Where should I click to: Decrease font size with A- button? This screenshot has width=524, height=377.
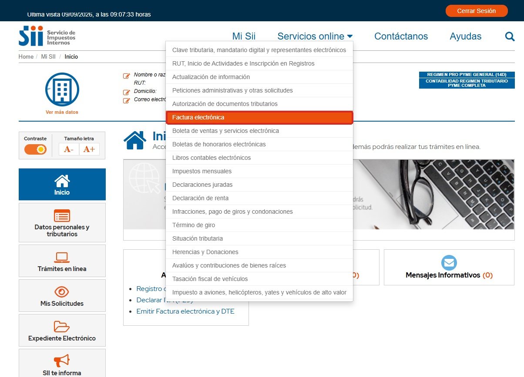click(x=69, y=149)
